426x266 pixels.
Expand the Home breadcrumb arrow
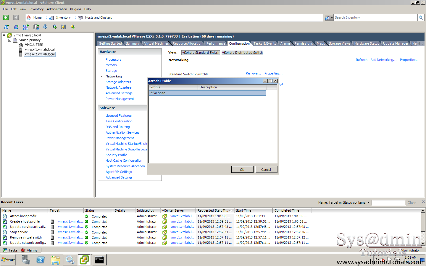click(x=46, y=18)
